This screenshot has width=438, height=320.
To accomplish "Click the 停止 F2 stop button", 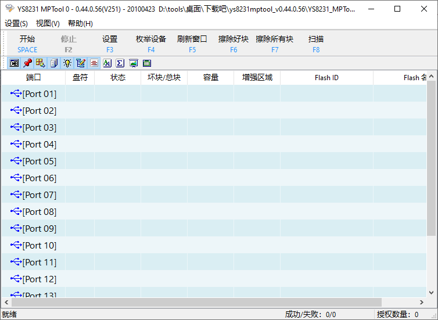I will click(69, 44).
